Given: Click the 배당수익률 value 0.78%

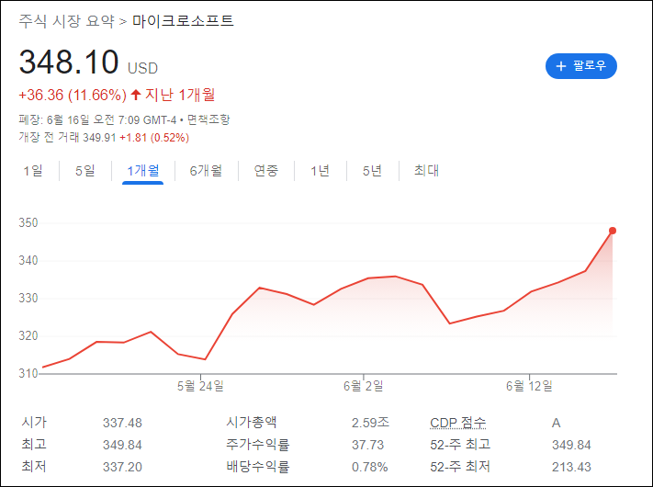Looking at the screenshot, I should (370, 467).
